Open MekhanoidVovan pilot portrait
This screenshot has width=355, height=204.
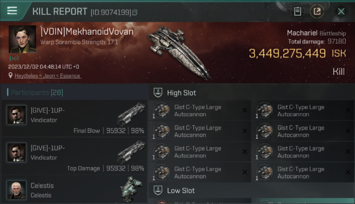[22, 39]
